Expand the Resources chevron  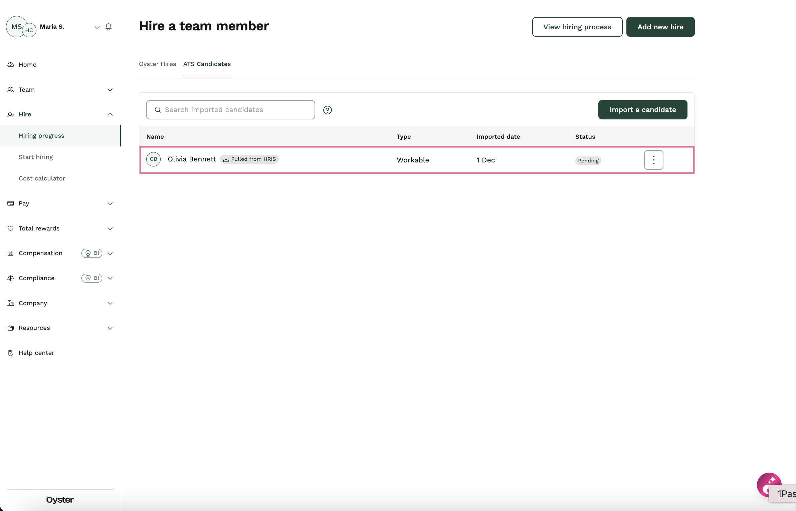pyautogui.click(x=110, y=328)
